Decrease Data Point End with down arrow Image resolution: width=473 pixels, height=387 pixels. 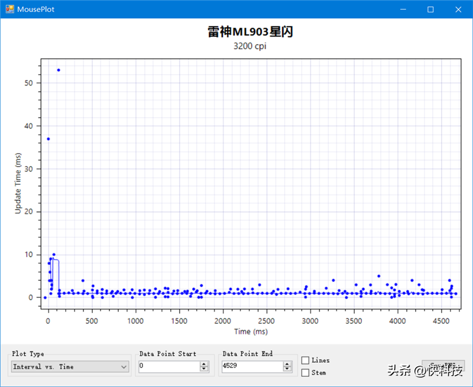(x=287, y=369)
